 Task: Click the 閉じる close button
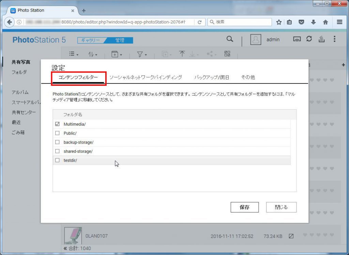point(281,207)
